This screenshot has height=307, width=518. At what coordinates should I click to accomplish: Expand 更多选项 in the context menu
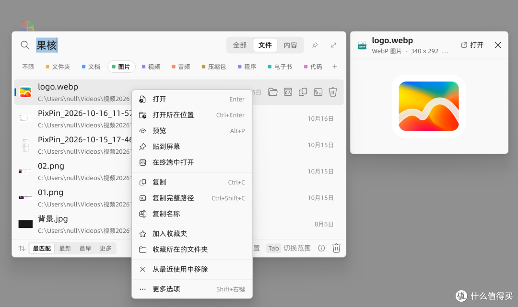point(192,289)
